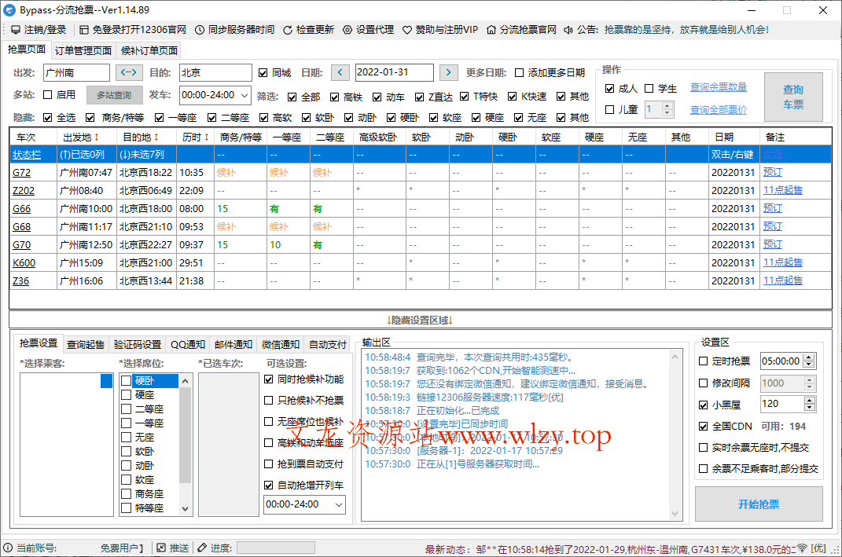
Task: Start ticket grabbing with 开始抢票 button
Action: pyautogui.click(x=758, y=504)
